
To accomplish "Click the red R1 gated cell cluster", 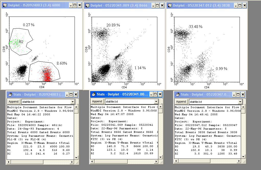I will [x=46, y=75].
